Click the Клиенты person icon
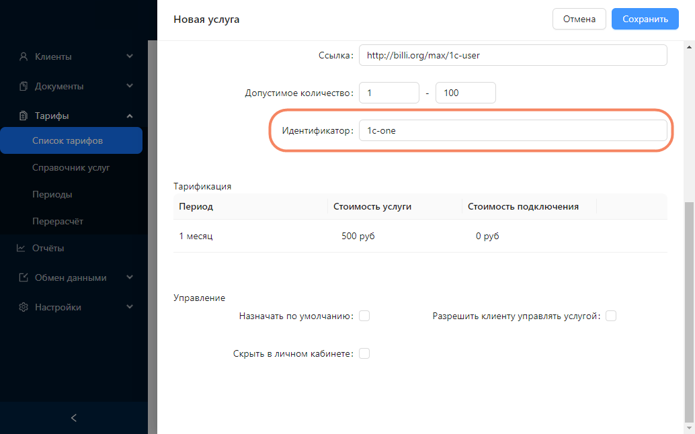695x434 pixels. pyautogui.click(x=24, y=56)
